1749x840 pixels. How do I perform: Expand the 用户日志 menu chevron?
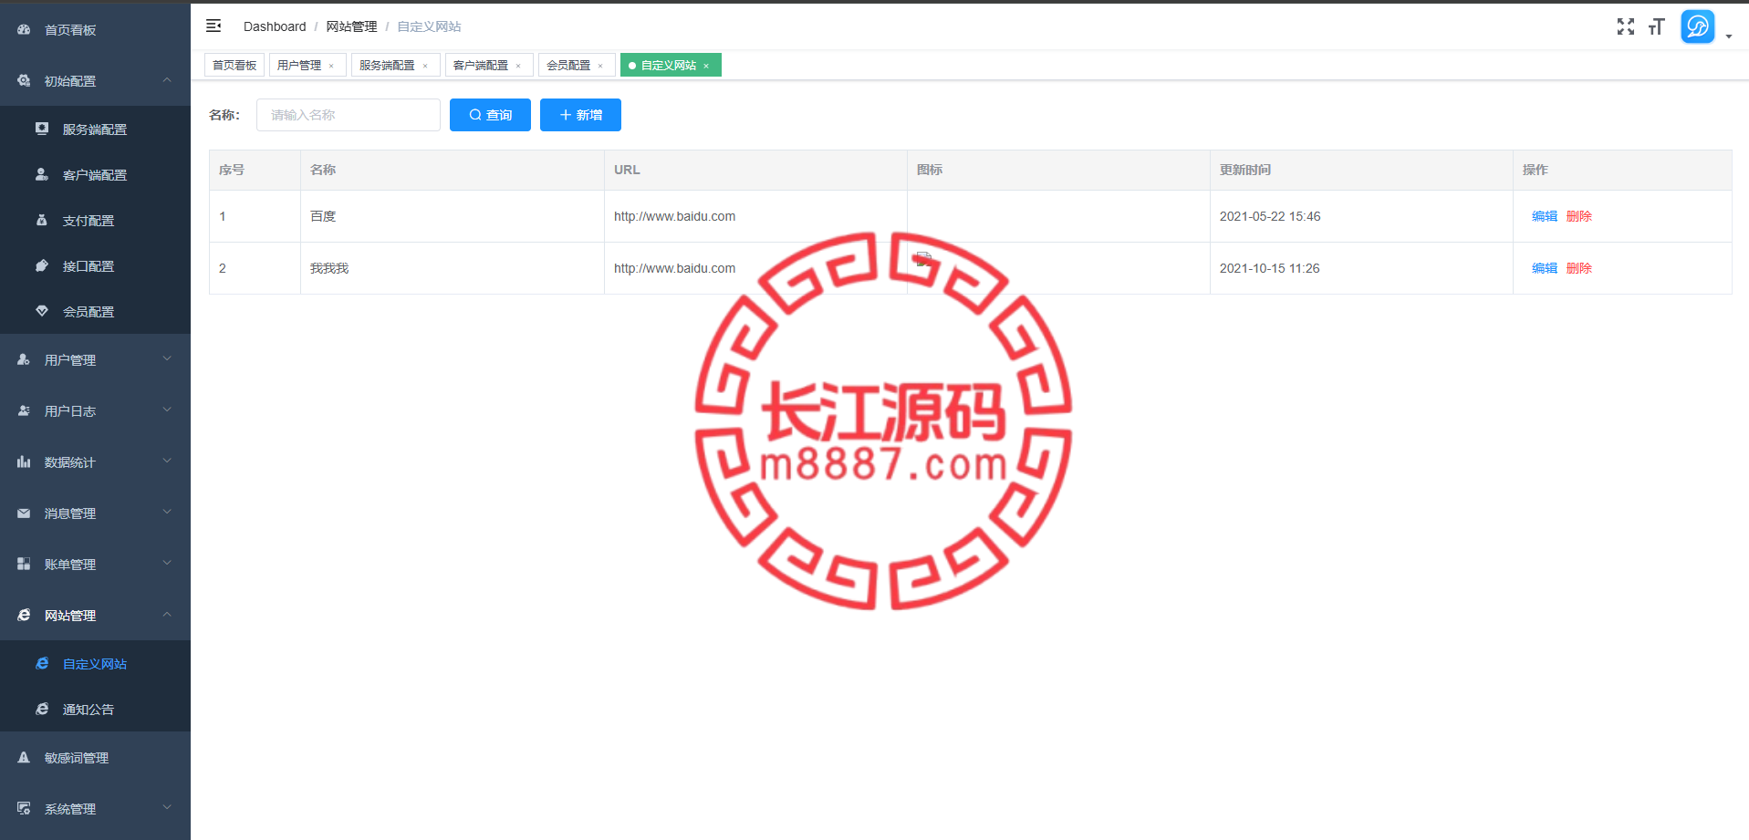167,410
